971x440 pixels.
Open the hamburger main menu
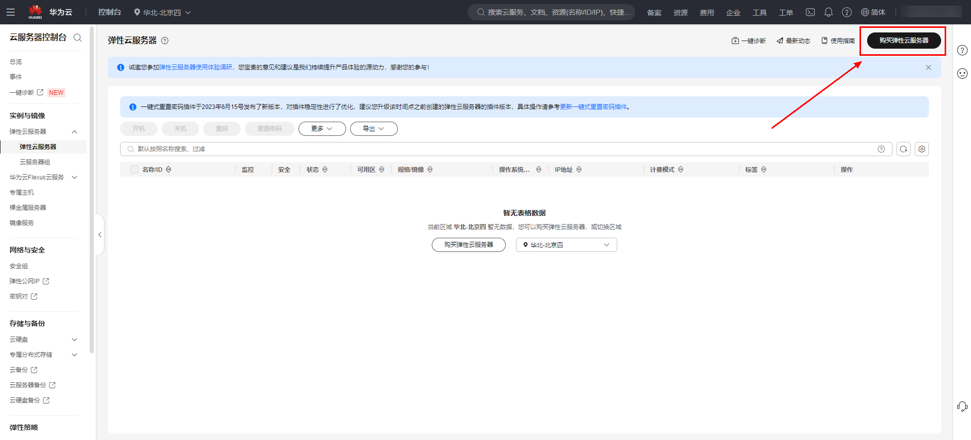11,12
